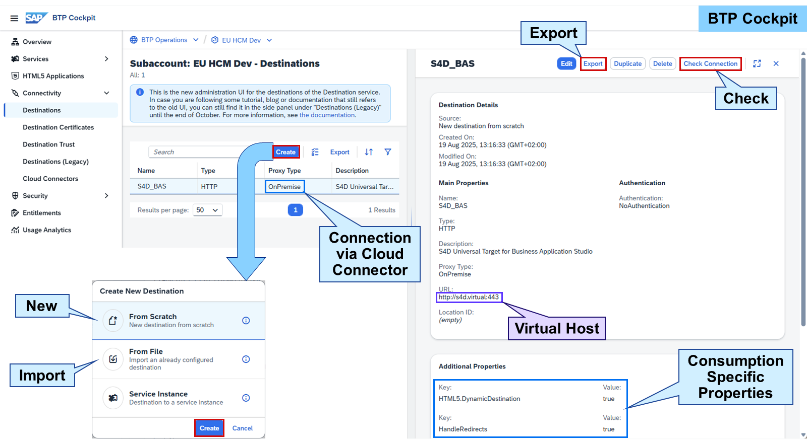Expand the Security menu chevron
The image size is (807, 444).
(x=106, y=196)
